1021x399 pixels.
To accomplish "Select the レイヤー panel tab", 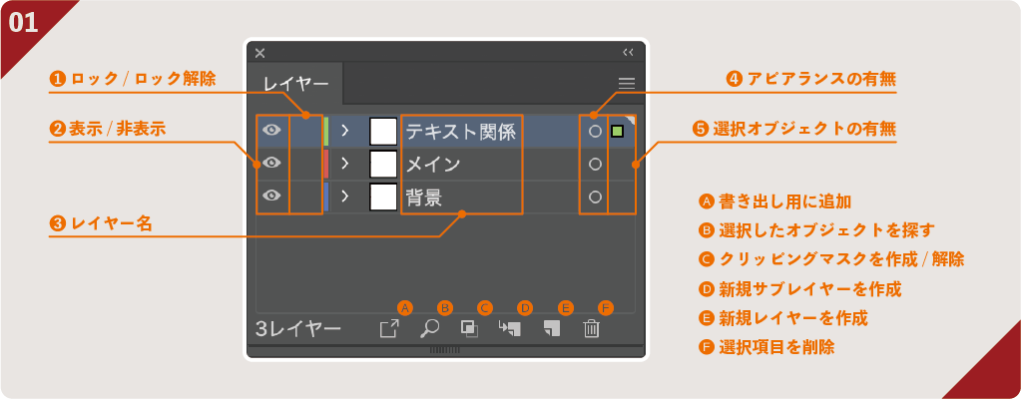I will (x=295, y=85).
